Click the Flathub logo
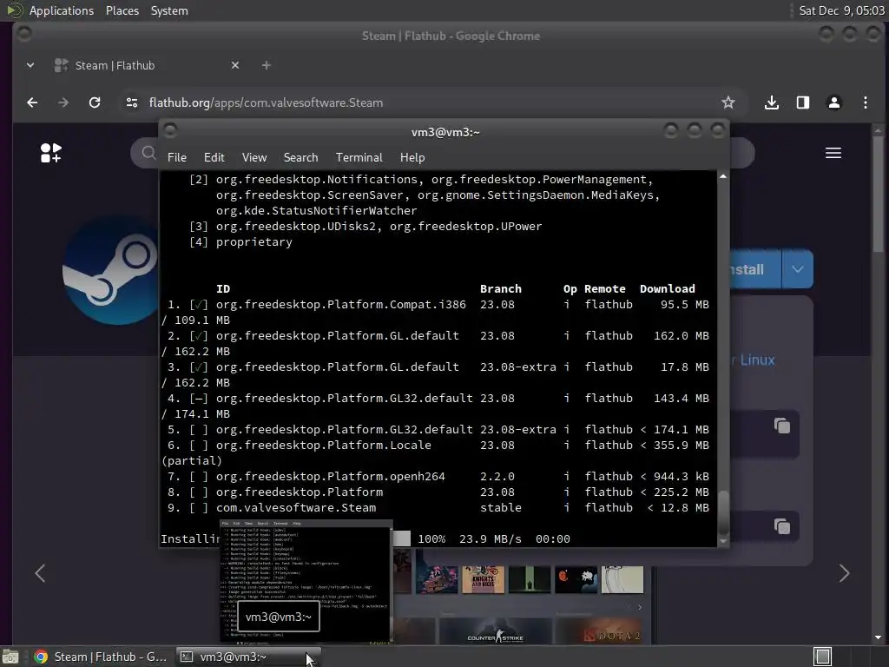The width and height of the screenshot is (889, 667). (x=51, y=153)
